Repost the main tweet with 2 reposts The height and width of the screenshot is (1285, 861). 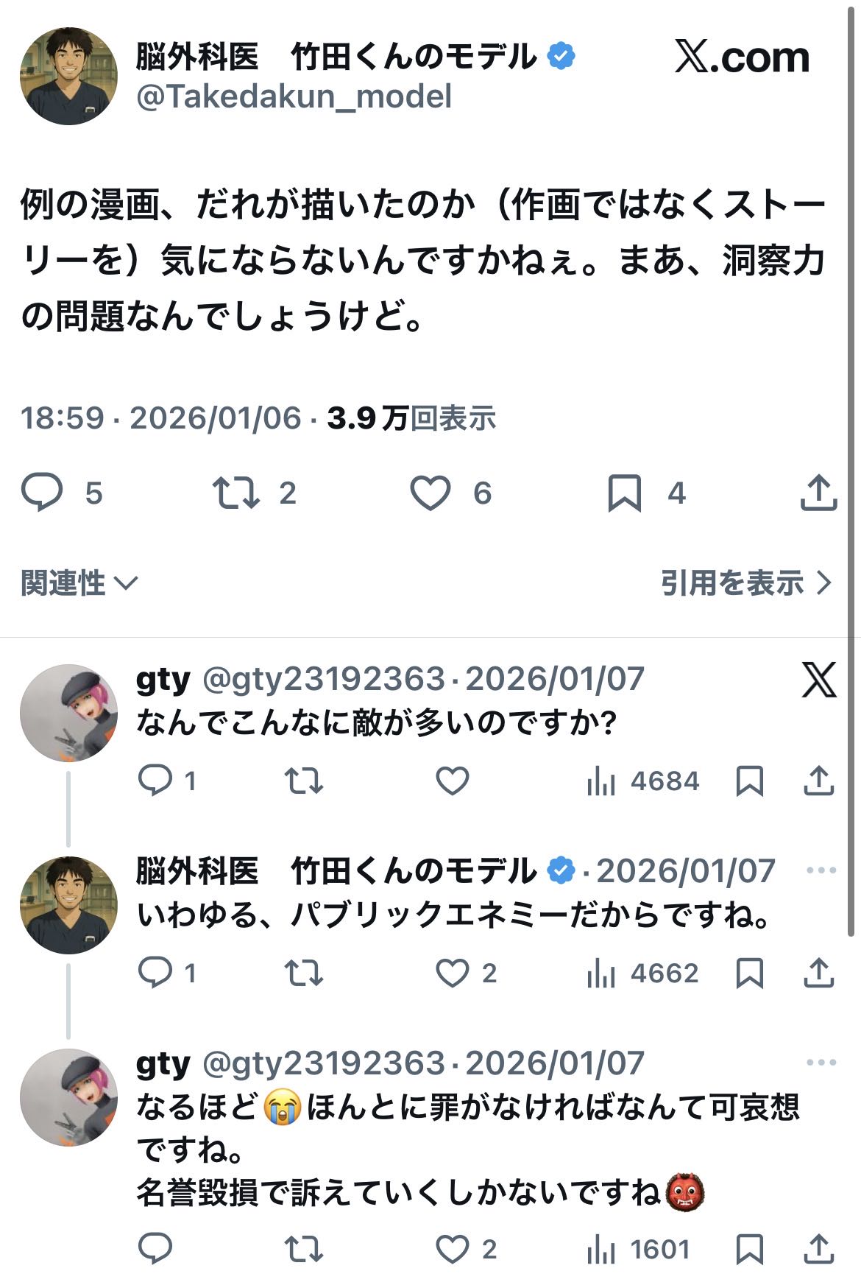point(235,493)
